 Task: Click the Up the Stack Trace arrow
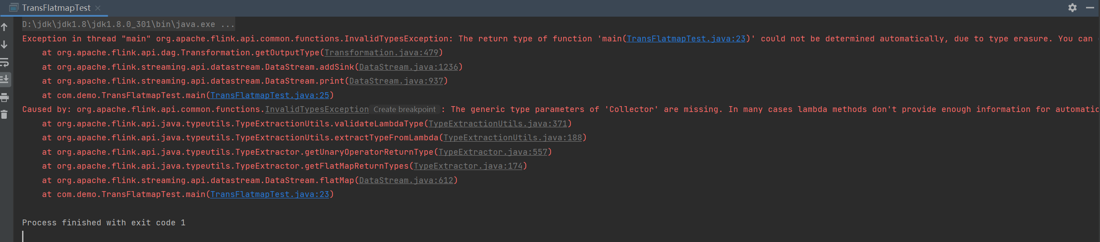(x=5, y=27)
